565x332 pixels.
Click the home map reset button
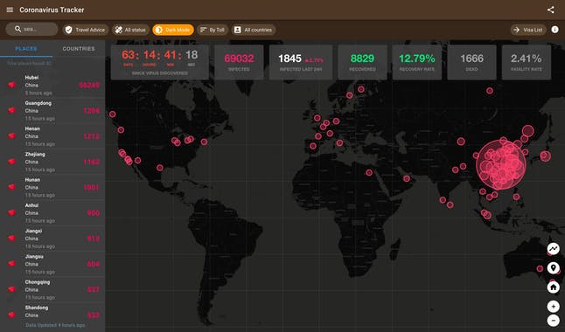553,287
